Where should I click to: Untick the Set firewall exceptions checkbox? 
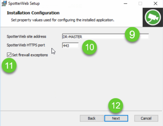(x=9, y=55)
